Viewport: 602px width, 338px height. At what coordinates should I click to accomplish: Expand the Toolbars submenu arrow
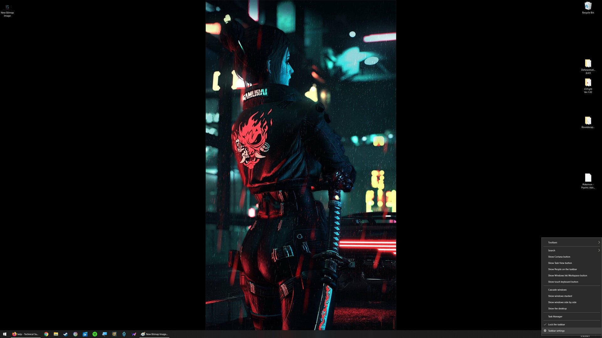point(599,242)
